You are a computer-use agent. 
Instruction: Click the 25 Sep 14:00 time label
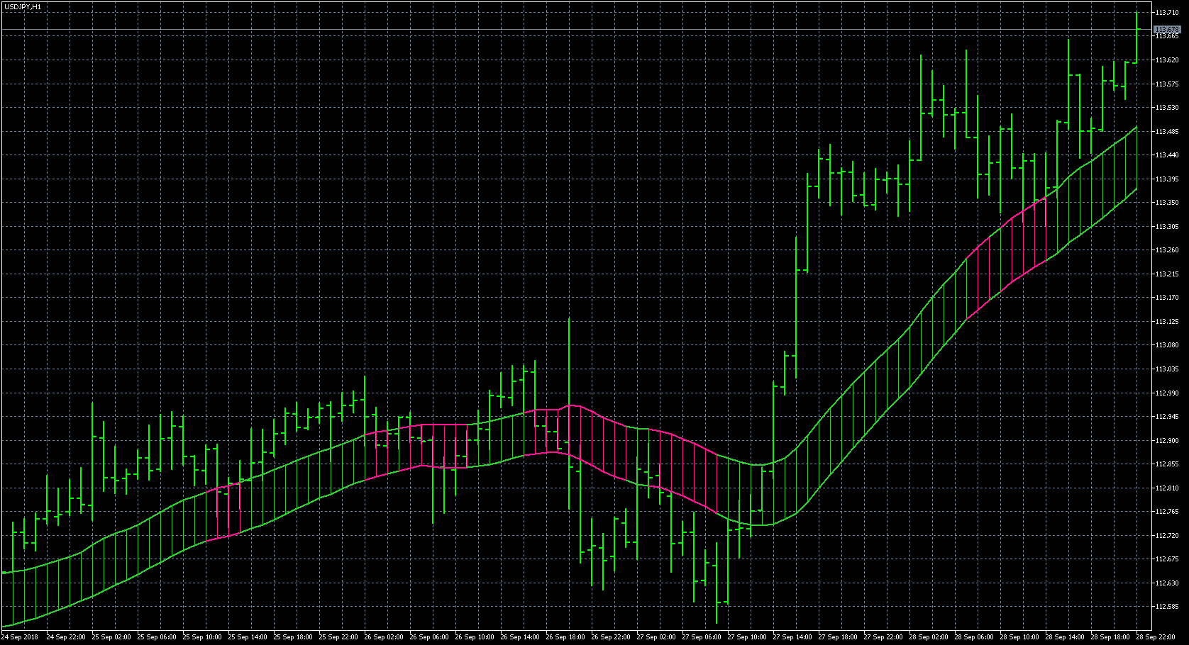(x=248, y=637)
